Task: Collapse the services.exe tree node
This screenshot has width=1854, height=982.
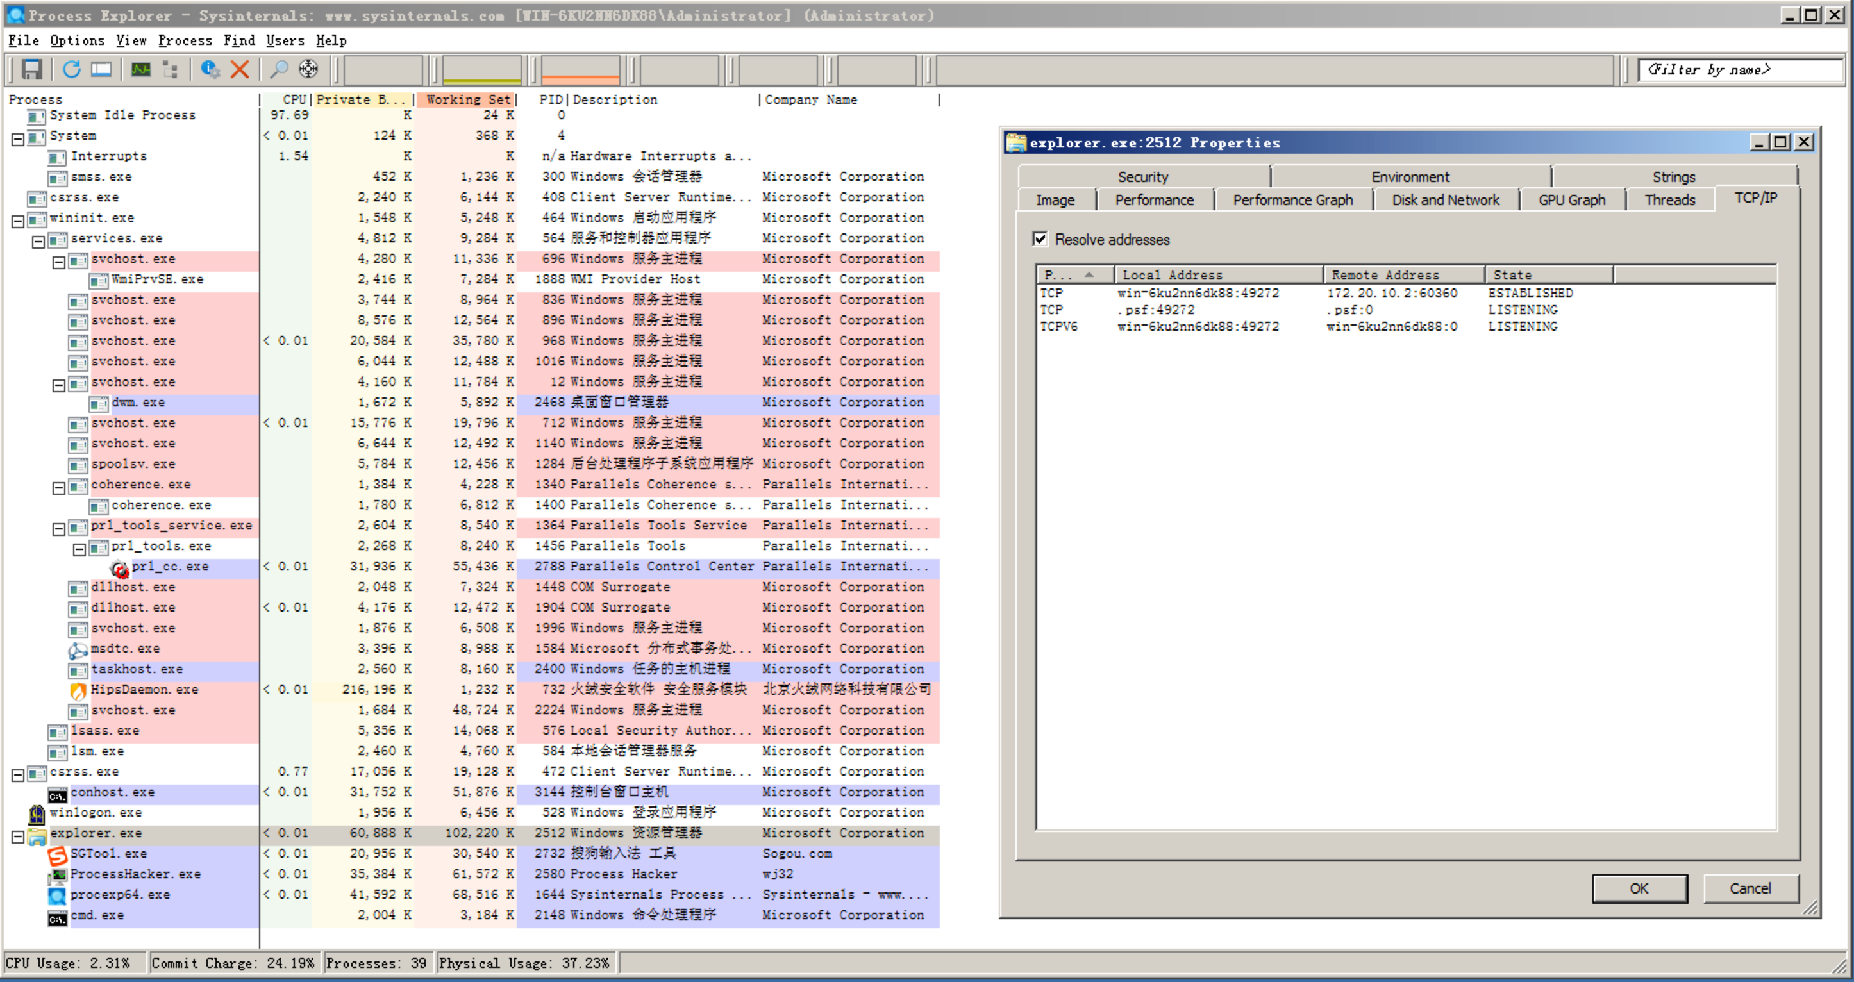Action: [38, 242]
